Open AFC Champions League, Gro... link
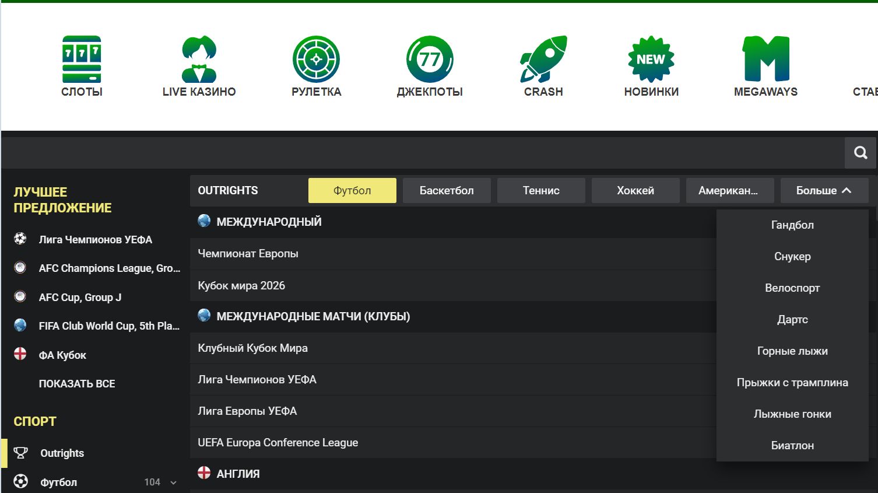The image size is (878, 493). point(110,268)
